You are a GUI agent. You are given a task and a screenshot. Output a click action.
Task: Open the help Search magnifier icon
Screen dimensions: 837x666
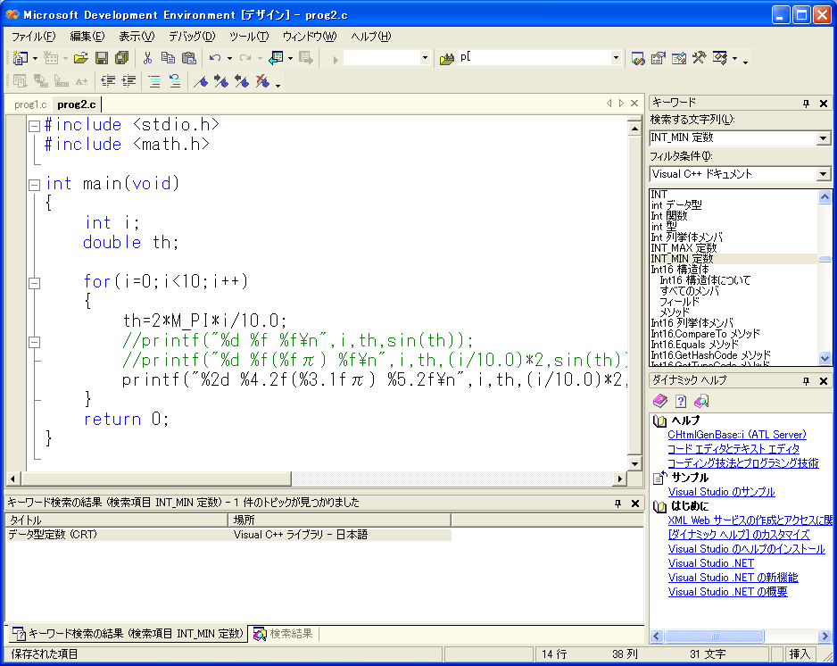point(700,401)
